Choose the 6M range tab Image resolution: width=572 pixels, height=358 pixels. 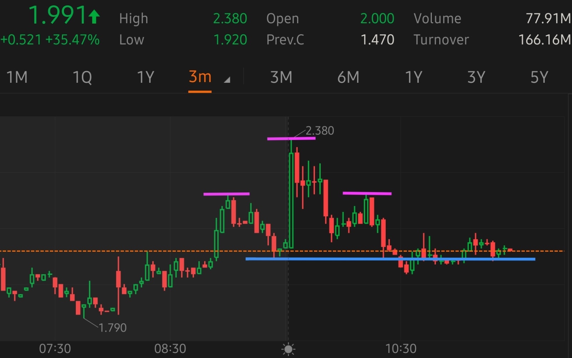coord(348,77)
